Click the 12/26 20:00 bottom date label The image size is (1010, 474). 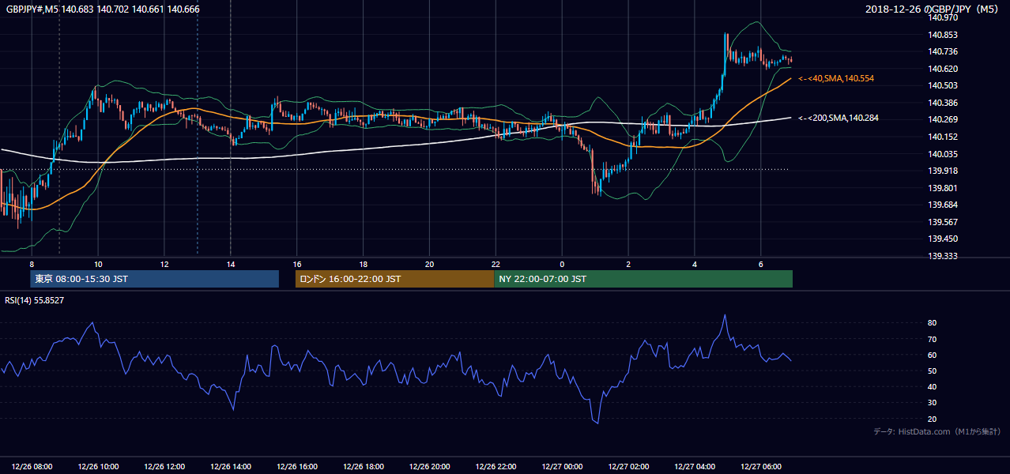coord(430,466)
